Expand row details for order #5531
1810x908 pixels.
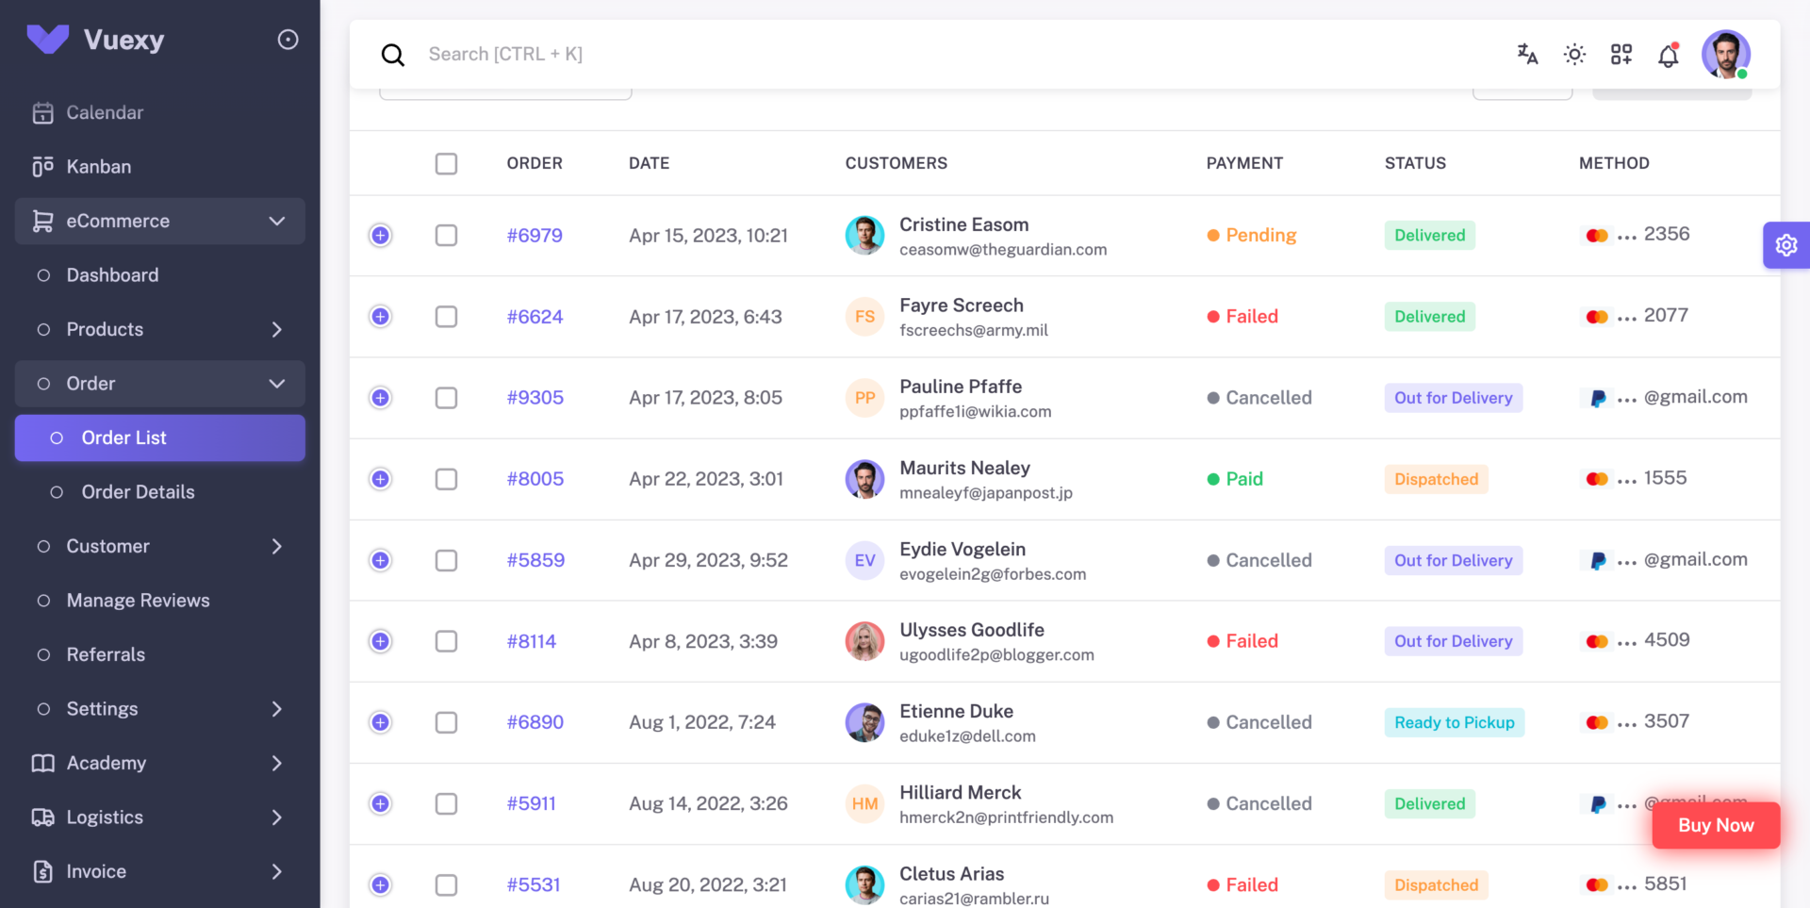coord(381,884)
